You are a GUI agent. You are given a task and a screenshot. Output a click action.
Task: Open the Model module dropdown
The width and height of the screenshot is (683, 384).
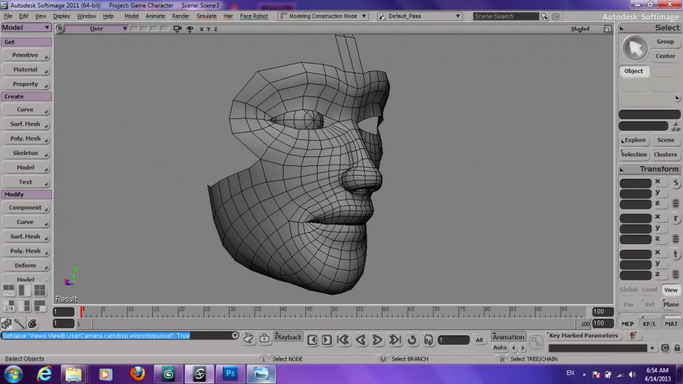[26, 27]
